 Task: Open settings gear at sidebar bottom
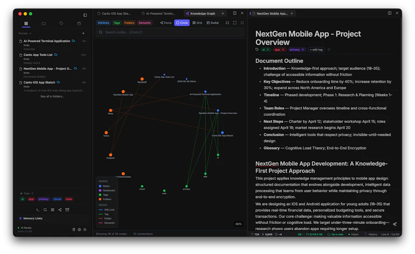click(79, 230)
